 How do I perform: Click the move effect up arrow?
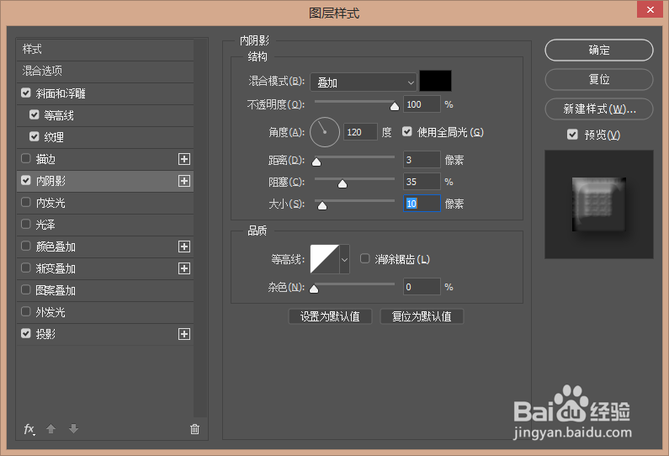[50, 429]
